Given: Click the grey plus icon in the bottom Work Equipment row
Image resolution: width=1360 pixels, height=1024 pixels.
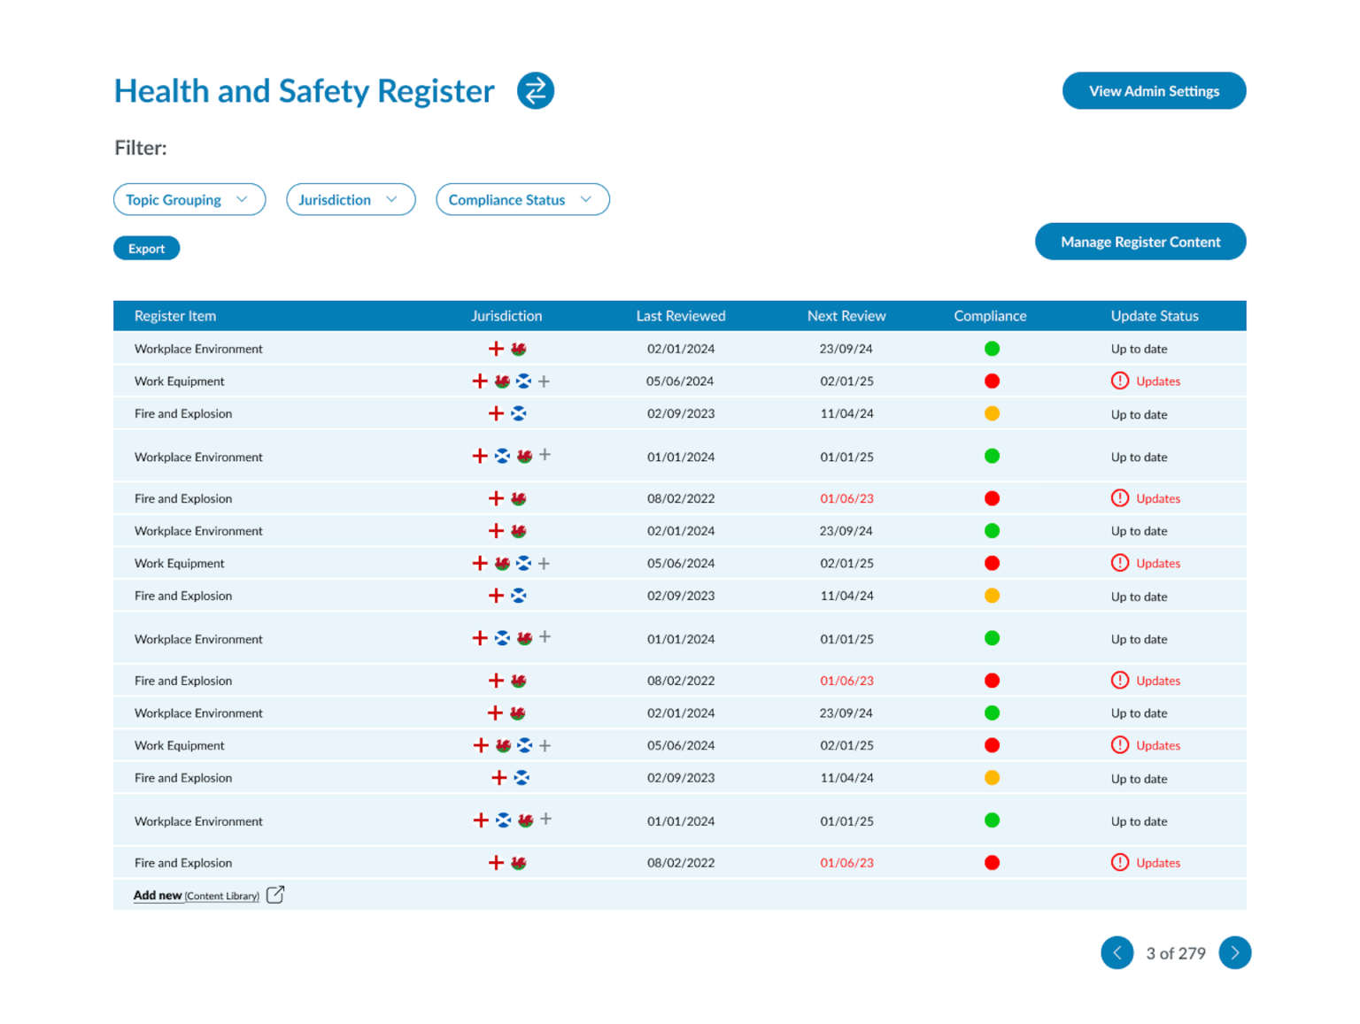Looking at the screenshot, I should click(545, 746).
